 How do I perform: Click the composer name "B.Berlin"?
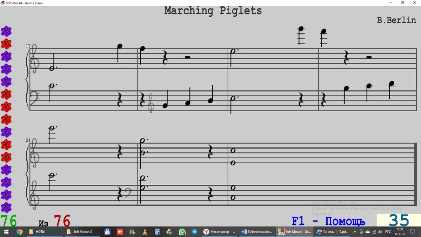tap(396, 20)
